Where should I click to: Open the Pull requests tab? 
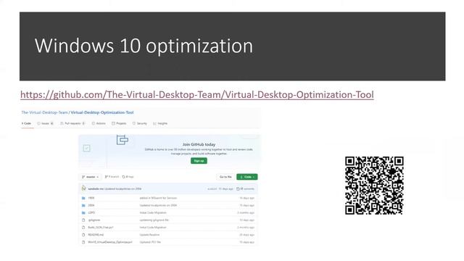tap(72, 123)
